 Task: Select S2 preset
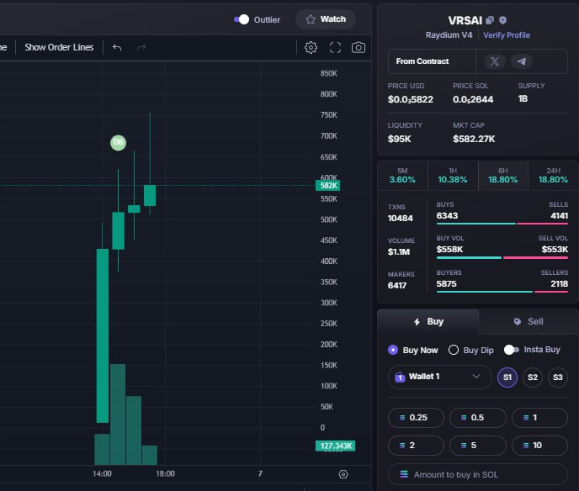coord(533,377)
